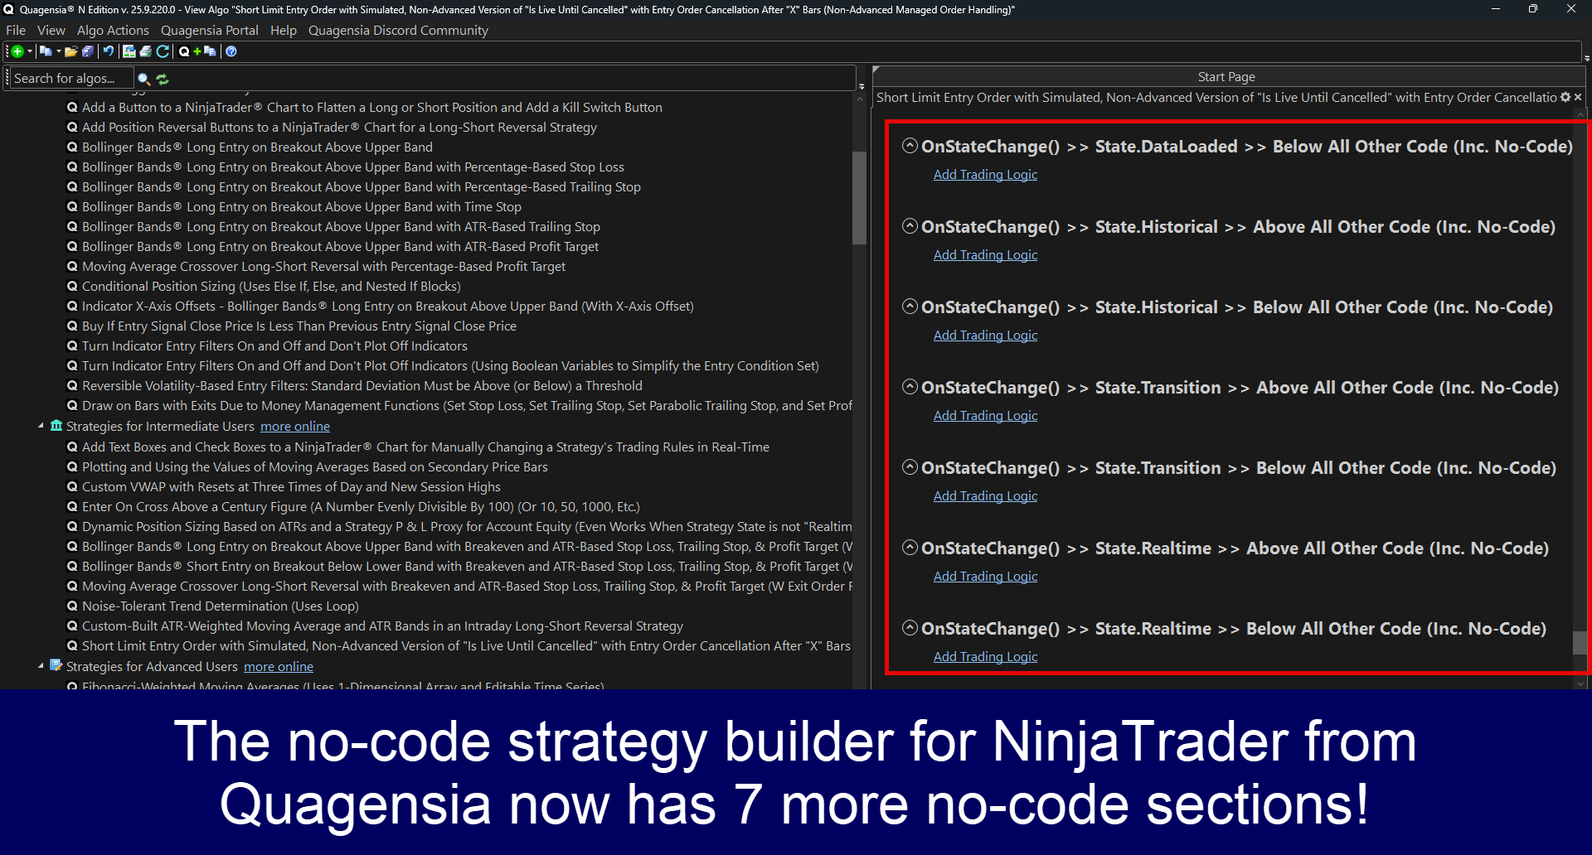Image resolution: width=1592 pixels, height=855 pixels.
Task: Click Add Trading Logic under State.Historical Above section
Action: [x=985, y=254]
